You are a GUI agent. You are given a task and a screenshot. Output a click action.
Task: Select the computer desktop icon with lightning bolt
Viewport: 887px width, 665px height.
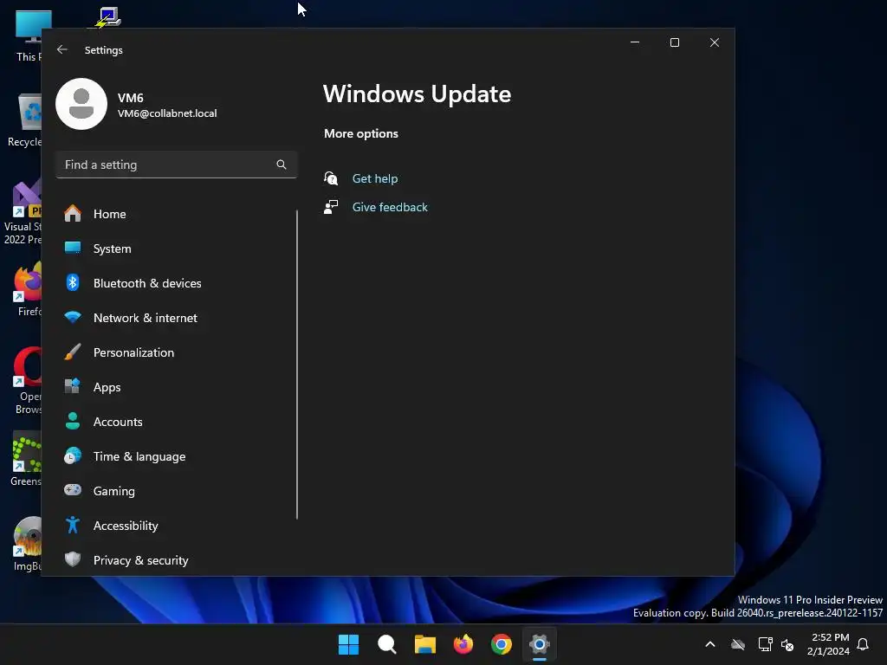107,17
